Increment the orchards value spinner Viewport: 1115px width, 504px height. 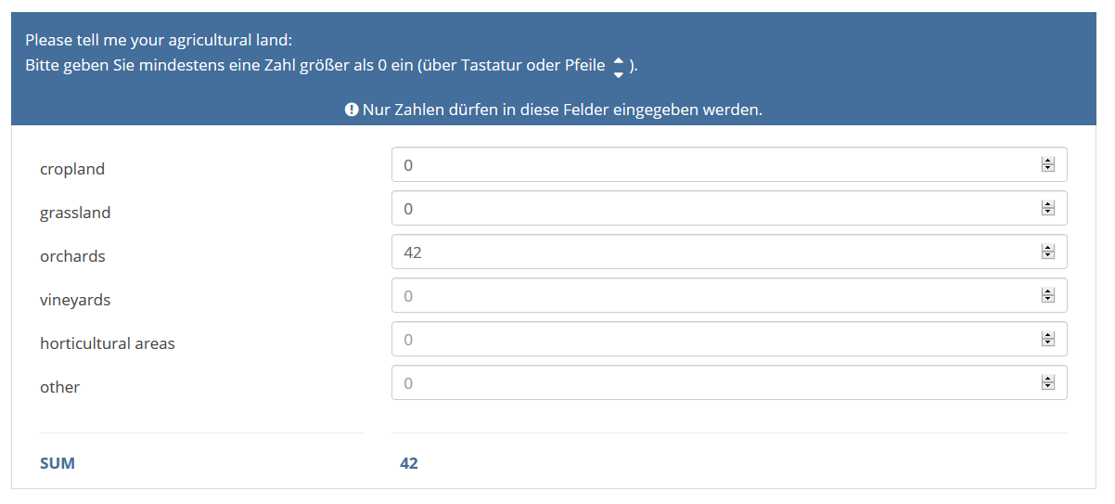(x=1048, y=249)
